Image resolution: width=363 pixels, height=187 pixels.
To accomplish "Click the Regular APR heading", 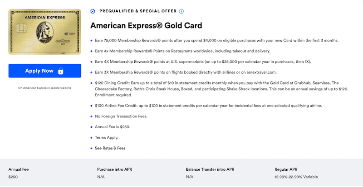I will point(287,169).
